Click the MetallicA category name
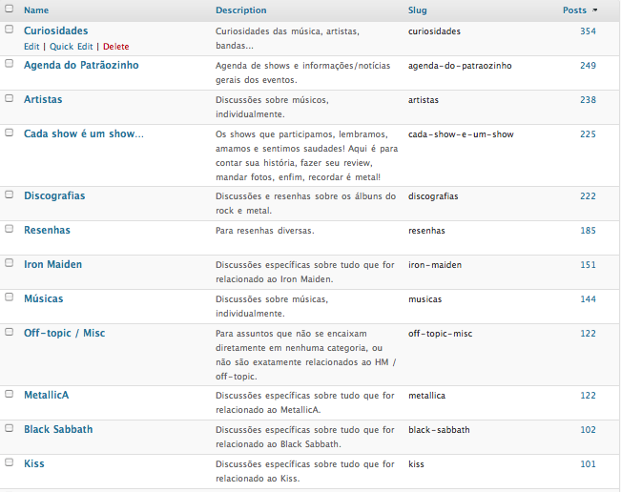 pyautogui.click(x=47, y=394)
